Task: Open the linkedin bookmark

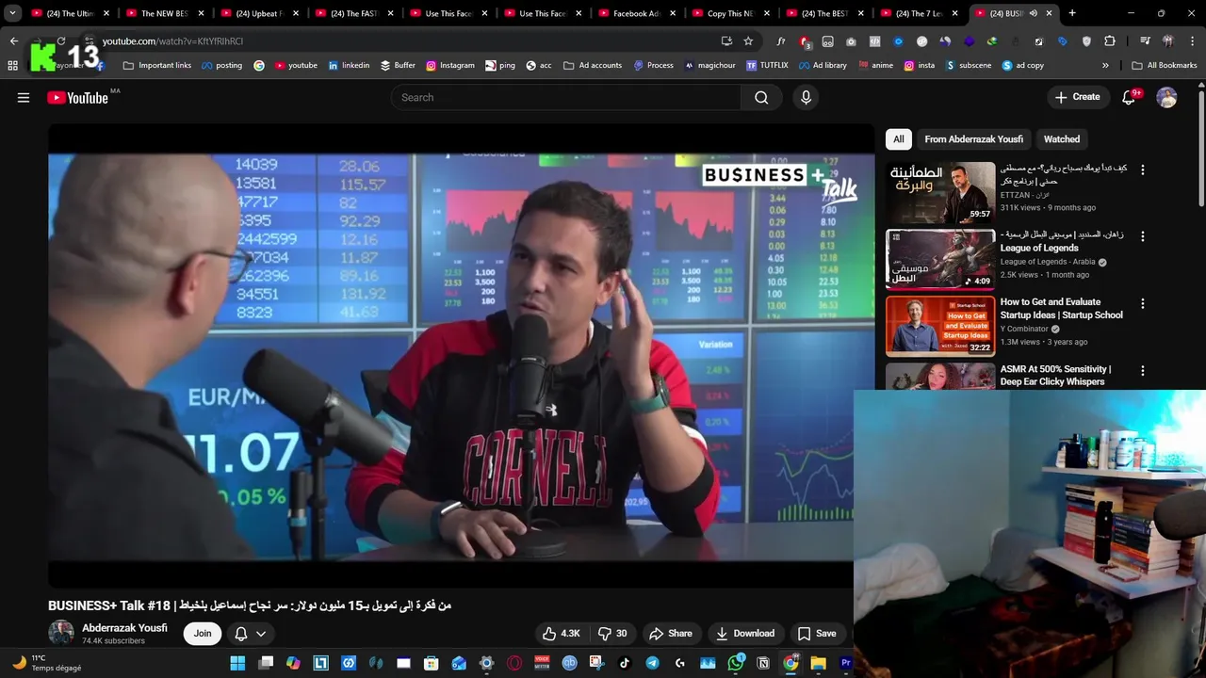Action: (349, 66)
